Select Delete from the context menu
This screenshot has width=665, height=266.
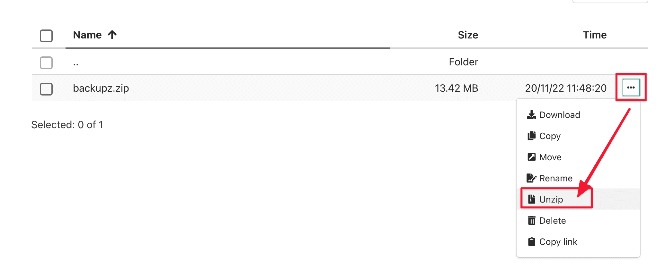click(552, 220)
